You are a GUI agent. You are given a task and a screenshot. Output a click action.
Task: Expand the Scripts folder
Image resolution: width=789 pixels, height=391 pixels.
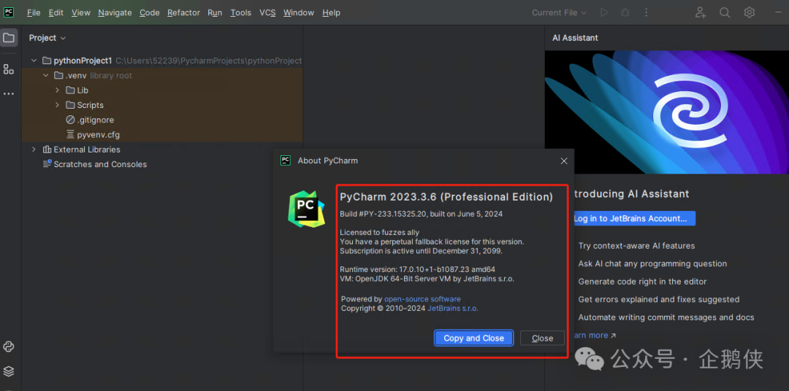point(58,105)
